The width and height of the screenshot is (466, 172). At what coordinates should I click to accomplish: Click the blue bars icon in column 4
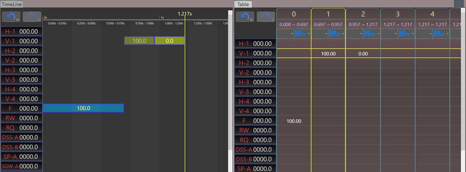point(439,33)
